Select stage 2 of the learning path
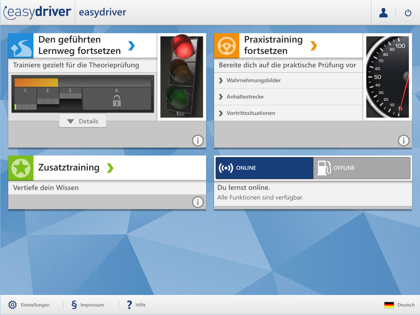This screenshot has height=315, width=420. pyautogui.click(x=48, y=99)
